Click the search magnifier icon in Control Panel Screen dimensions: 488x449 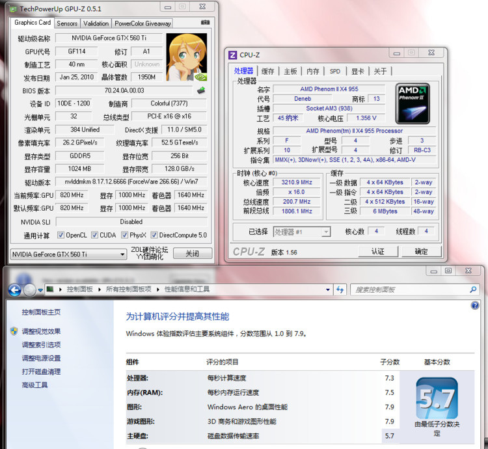473,290
